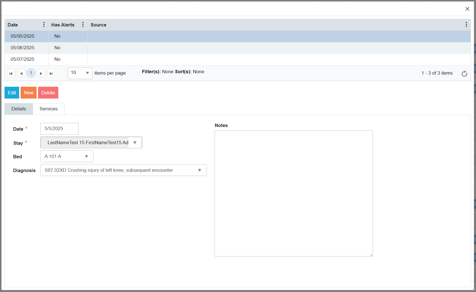Image resolution: width=476 pixels, height=292 pixels.
Task: Select the 05/07/2025 row
Action: tap(238, 59)
